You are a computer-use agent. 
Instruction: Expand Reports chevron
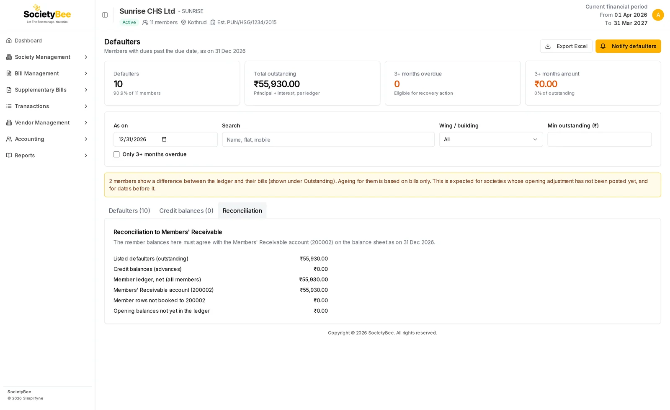click(x=86, y=155)
